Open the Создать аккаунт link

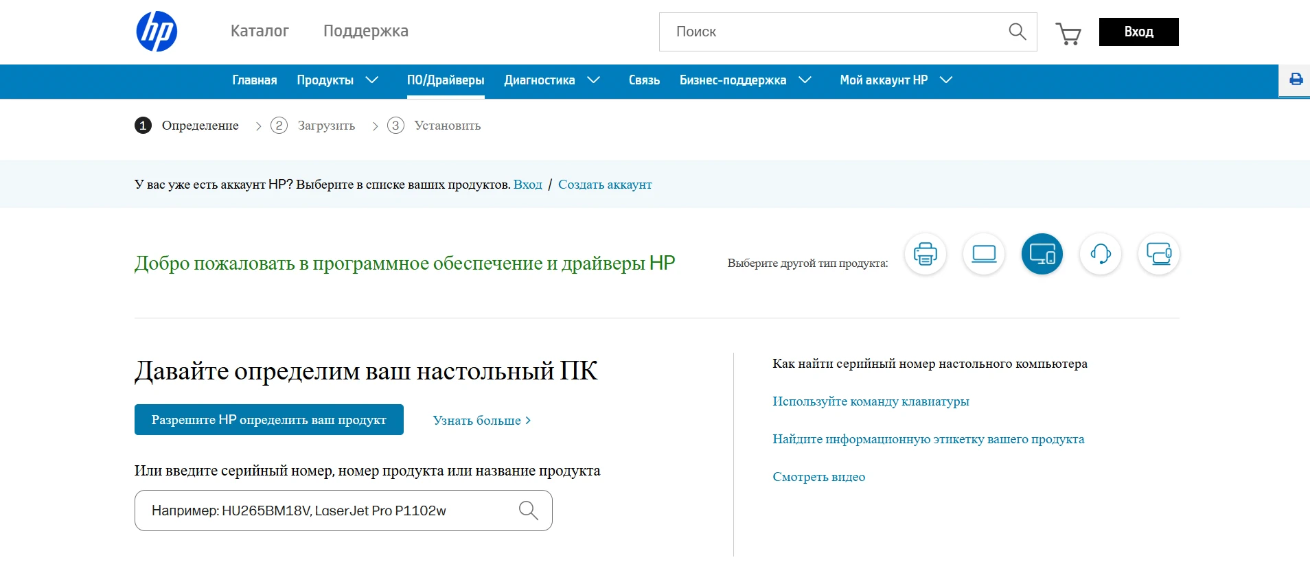(604, 185)
